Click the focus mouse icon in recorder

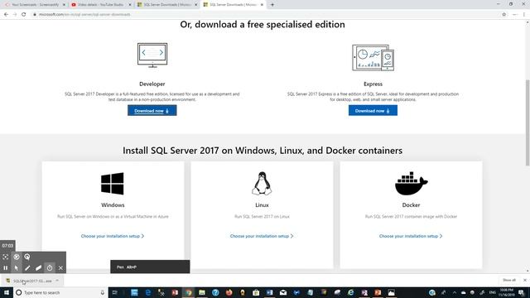pos(6,257)
